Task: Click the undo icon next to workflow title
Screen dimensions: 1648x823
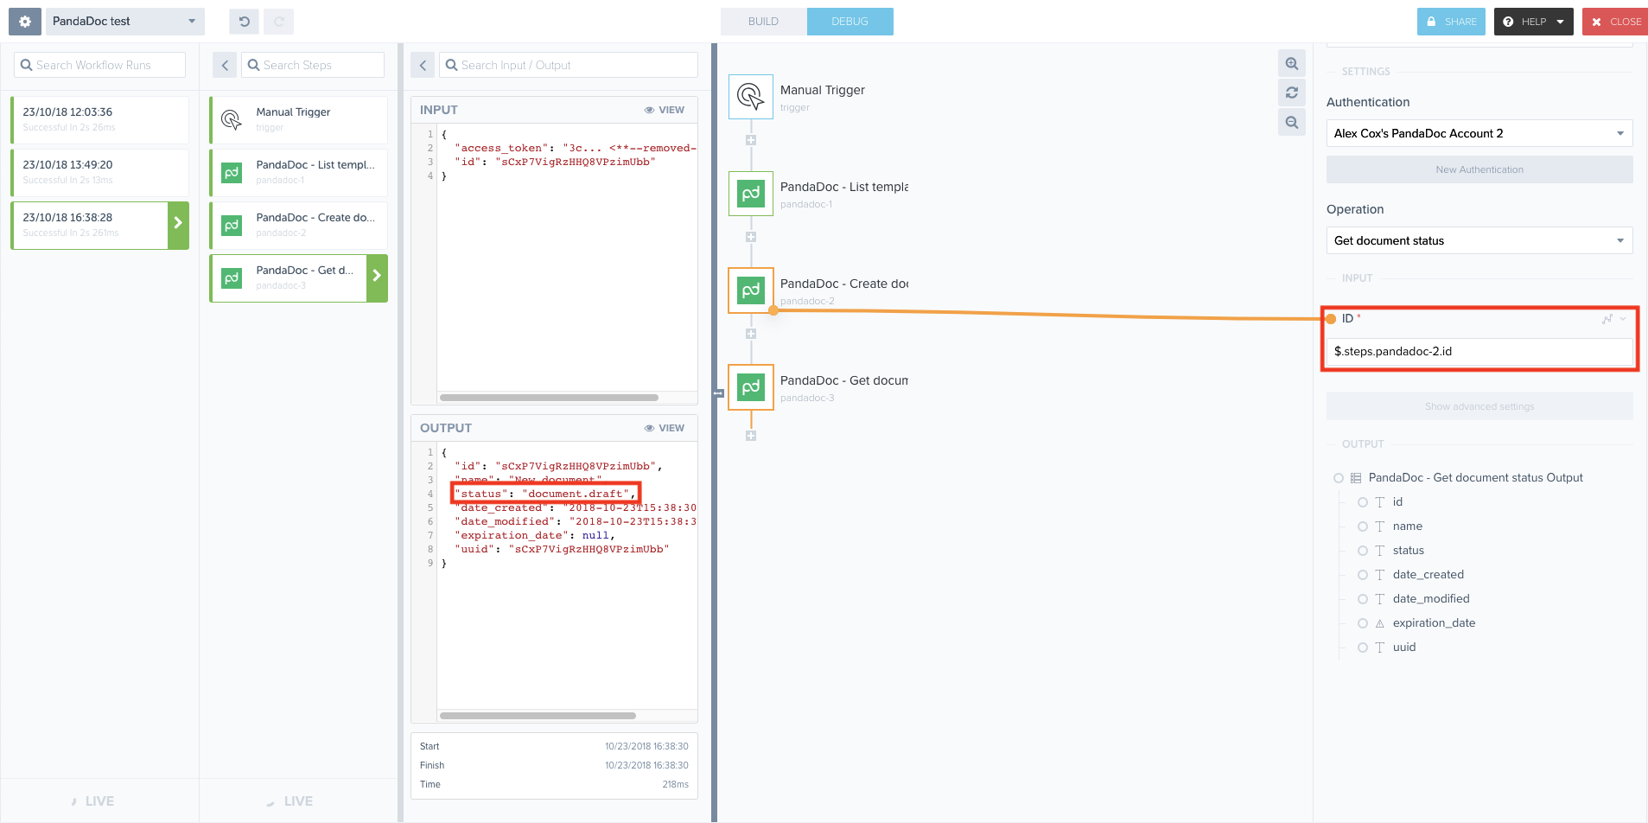Action: (243, 21)
